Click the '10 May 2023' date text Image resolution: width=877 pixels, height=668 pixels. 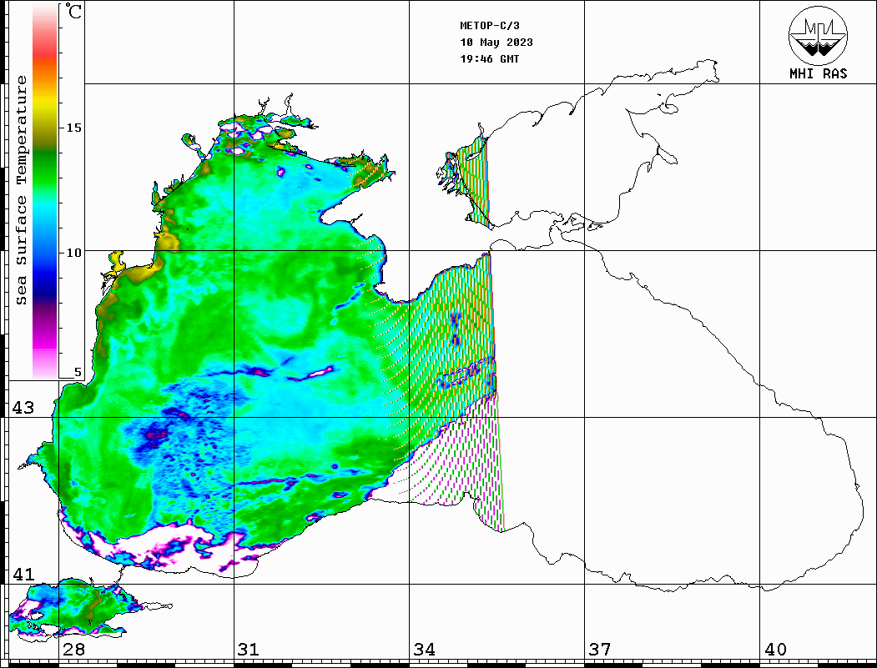coord(496,43)
